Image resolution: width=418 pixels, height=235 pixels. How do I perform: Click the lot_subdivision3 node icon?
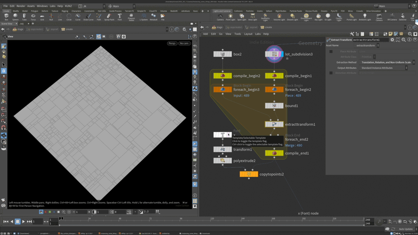tap(274, 54)
